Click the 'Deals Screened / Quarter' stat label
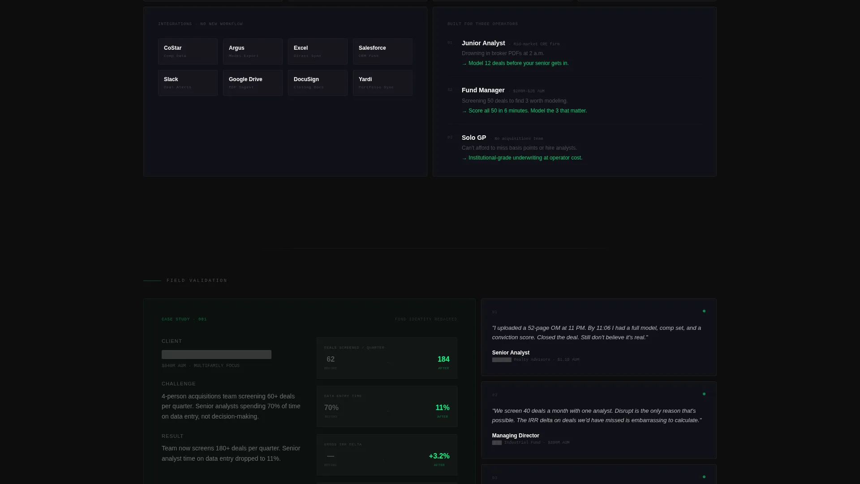This screenshot has width=860, height=484. coord(354,348)
